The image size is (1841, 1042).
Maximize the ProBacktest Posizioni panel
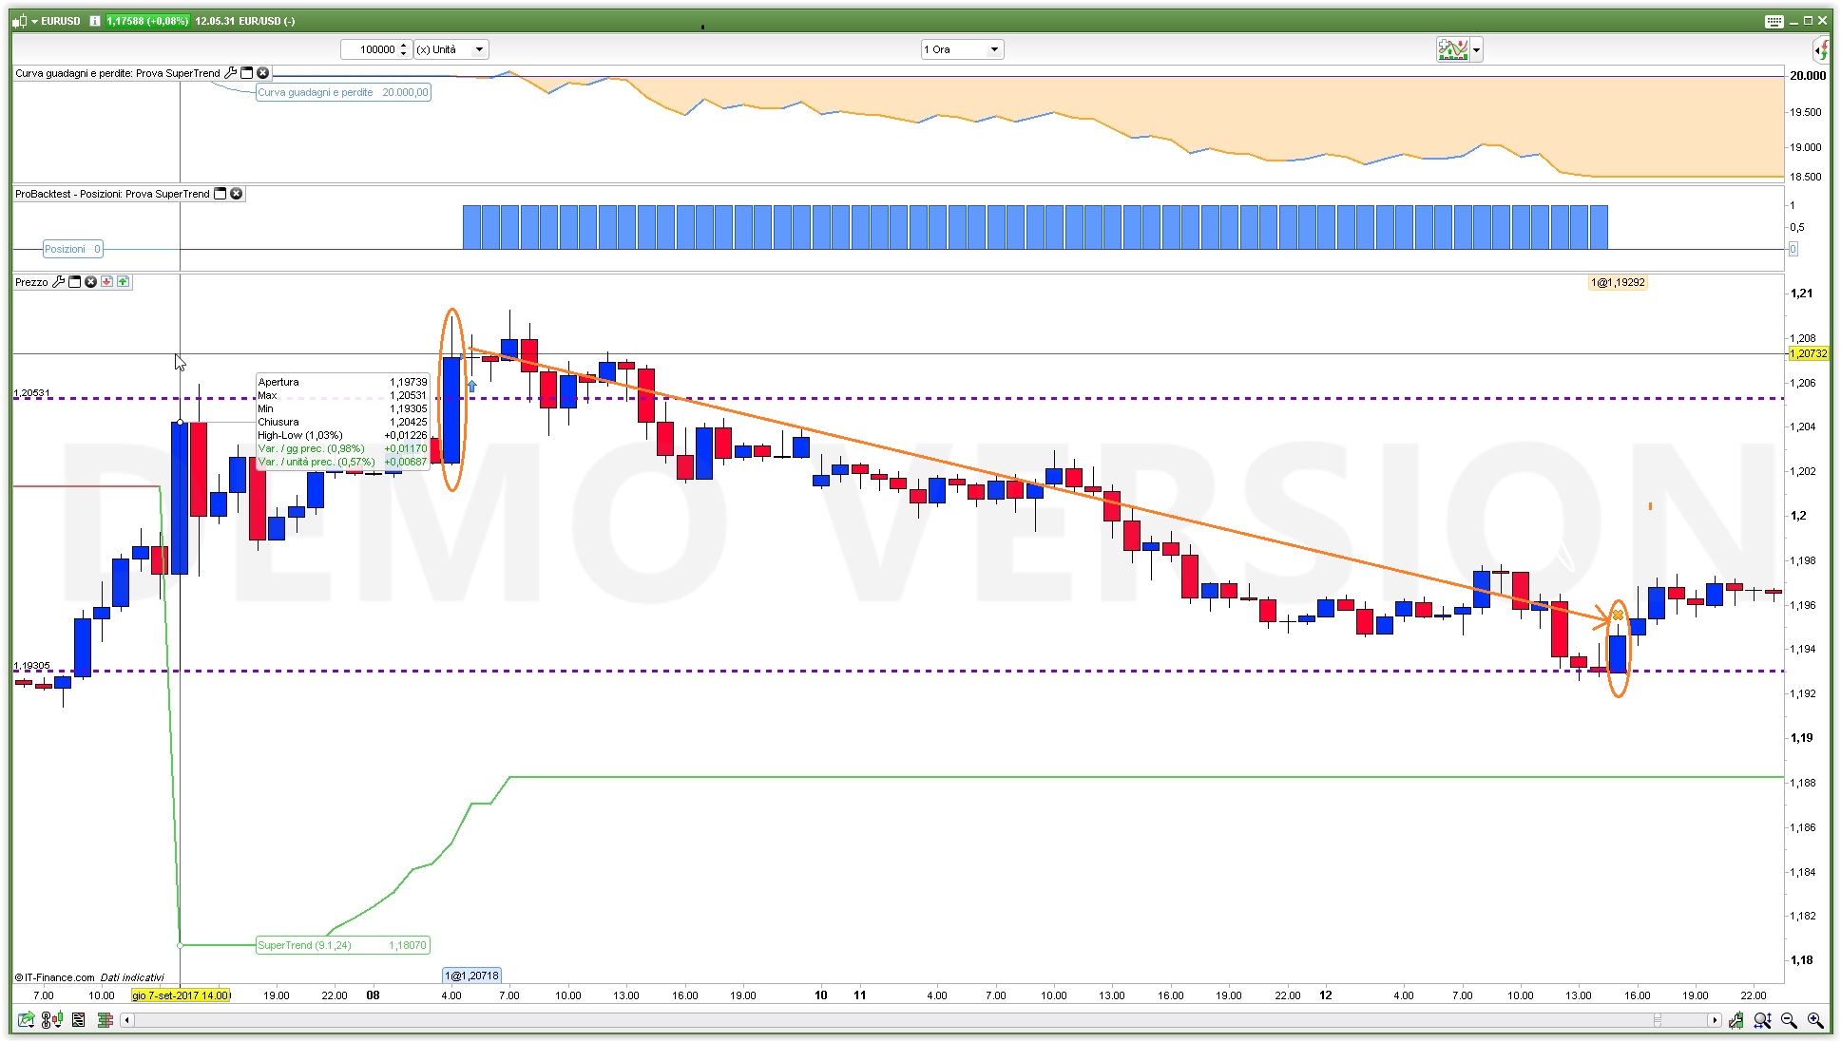221,194
